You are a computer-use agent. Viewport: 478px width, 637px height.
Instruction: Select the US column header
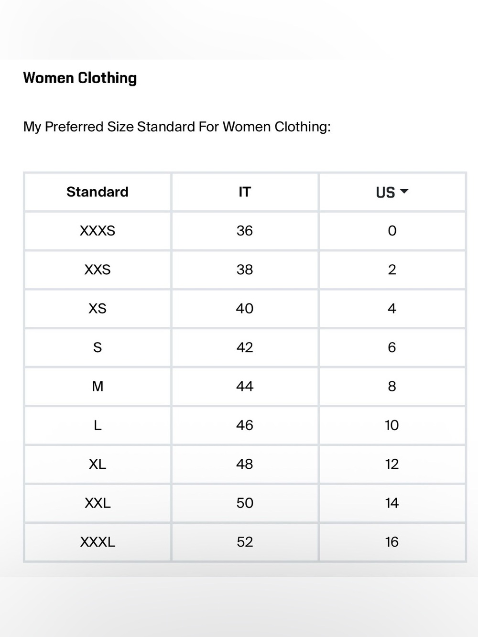[x=392, y=192]
